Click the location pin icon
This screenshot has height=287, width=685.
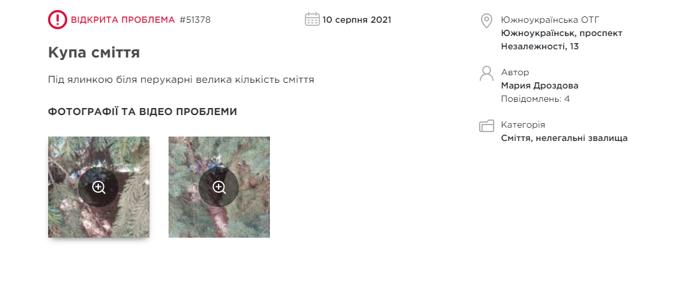coord(486,20)
